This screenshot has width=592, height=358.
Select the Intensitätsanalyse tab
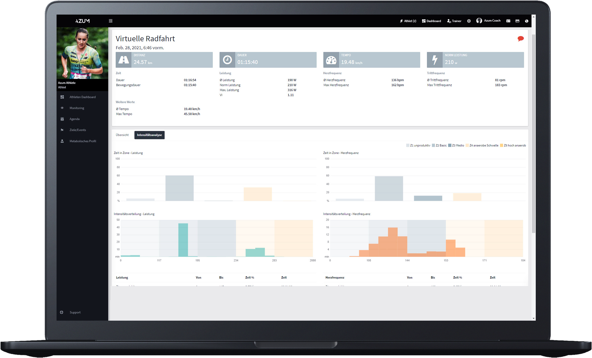point(149,135)
